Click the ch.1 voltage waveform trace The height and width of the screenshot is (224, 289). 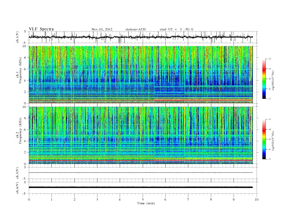140,37
